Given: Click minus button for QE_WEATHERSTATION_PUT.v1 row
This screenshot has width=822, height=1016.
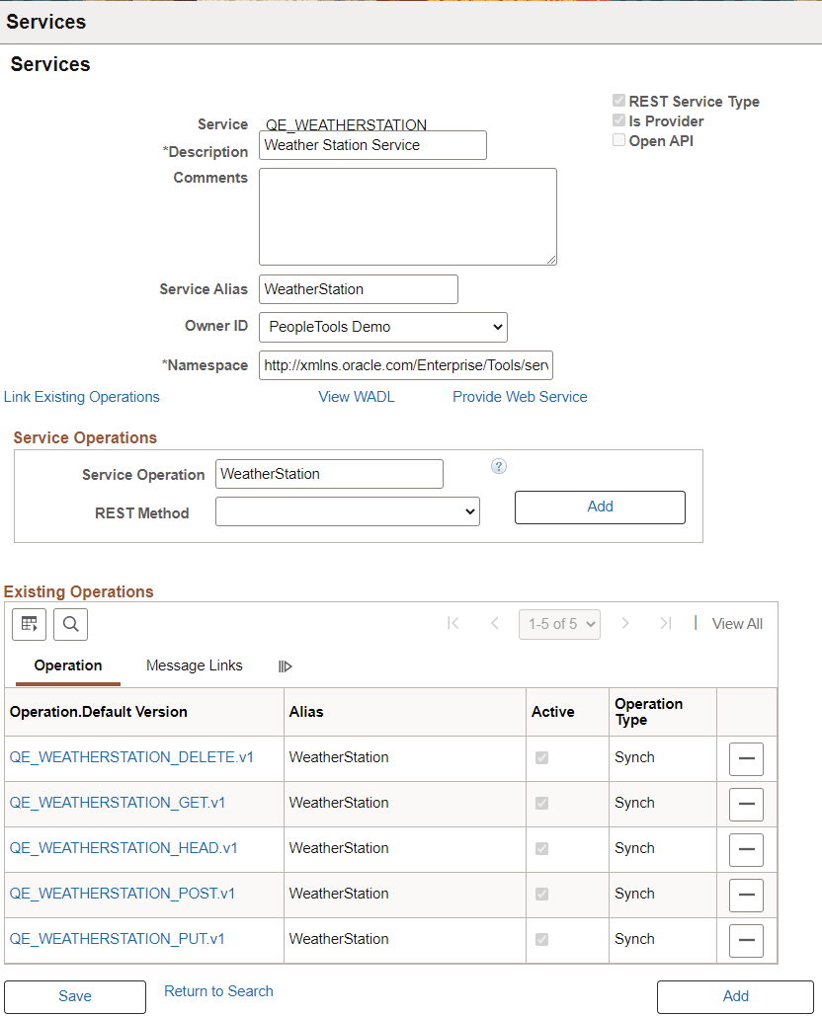Looking at the screenshot, I should [746, 940].
